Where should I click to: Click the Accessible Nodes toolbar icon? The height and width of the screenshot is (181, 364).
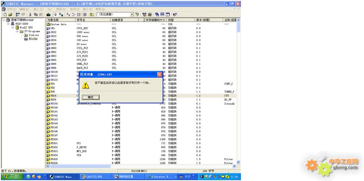(18, 15)
